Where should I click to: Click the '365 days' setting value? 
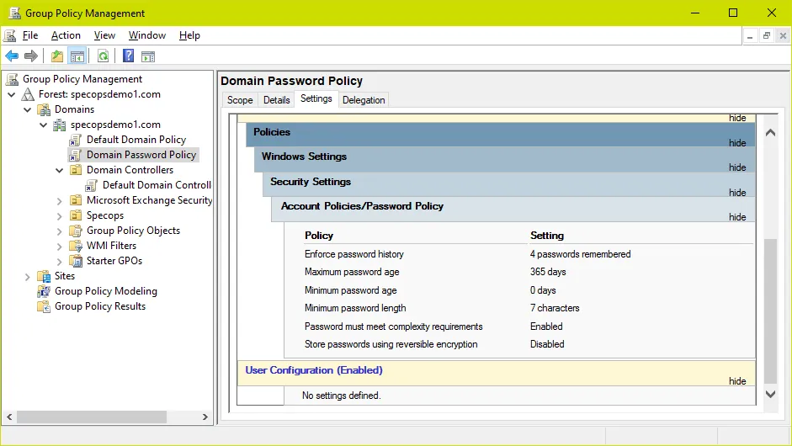coord(548,272)
